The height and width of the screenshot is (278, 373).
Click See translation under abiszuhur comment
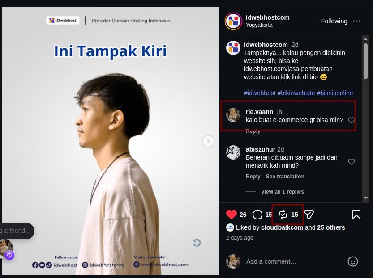pos(285,177)
